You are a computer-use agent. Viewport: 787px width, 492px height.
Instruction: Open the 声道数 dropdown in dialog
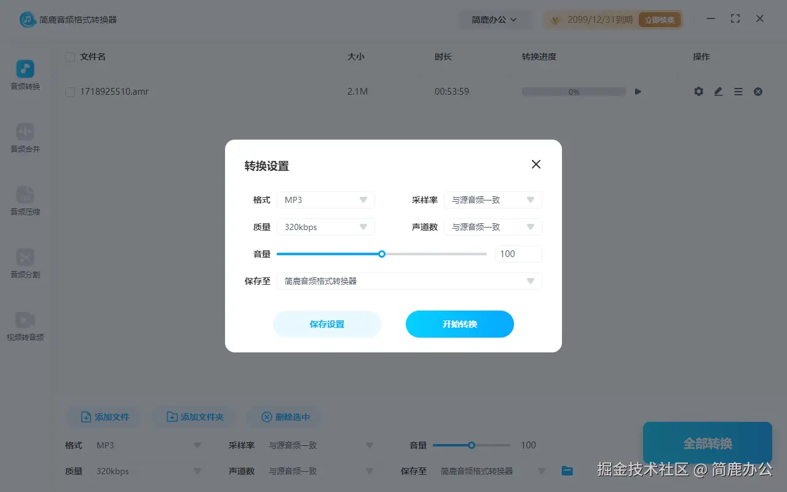(x=493, y=227)
